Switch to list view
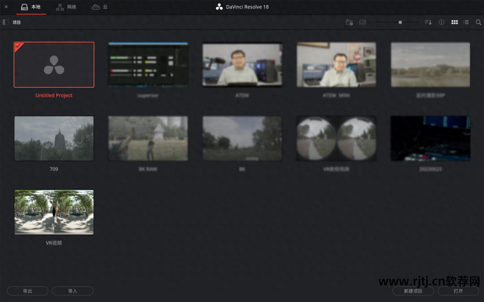Image resolution: width=484 pixels, height=302 pixels. 466,22
